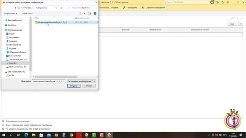Viewport: 246px width, 138px height.
Task: Open view options dropdown arrow
Action: coord(84,13)
